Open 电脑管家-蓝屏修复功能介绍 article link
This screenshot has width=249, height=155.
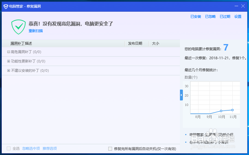[x=211, y=135]
